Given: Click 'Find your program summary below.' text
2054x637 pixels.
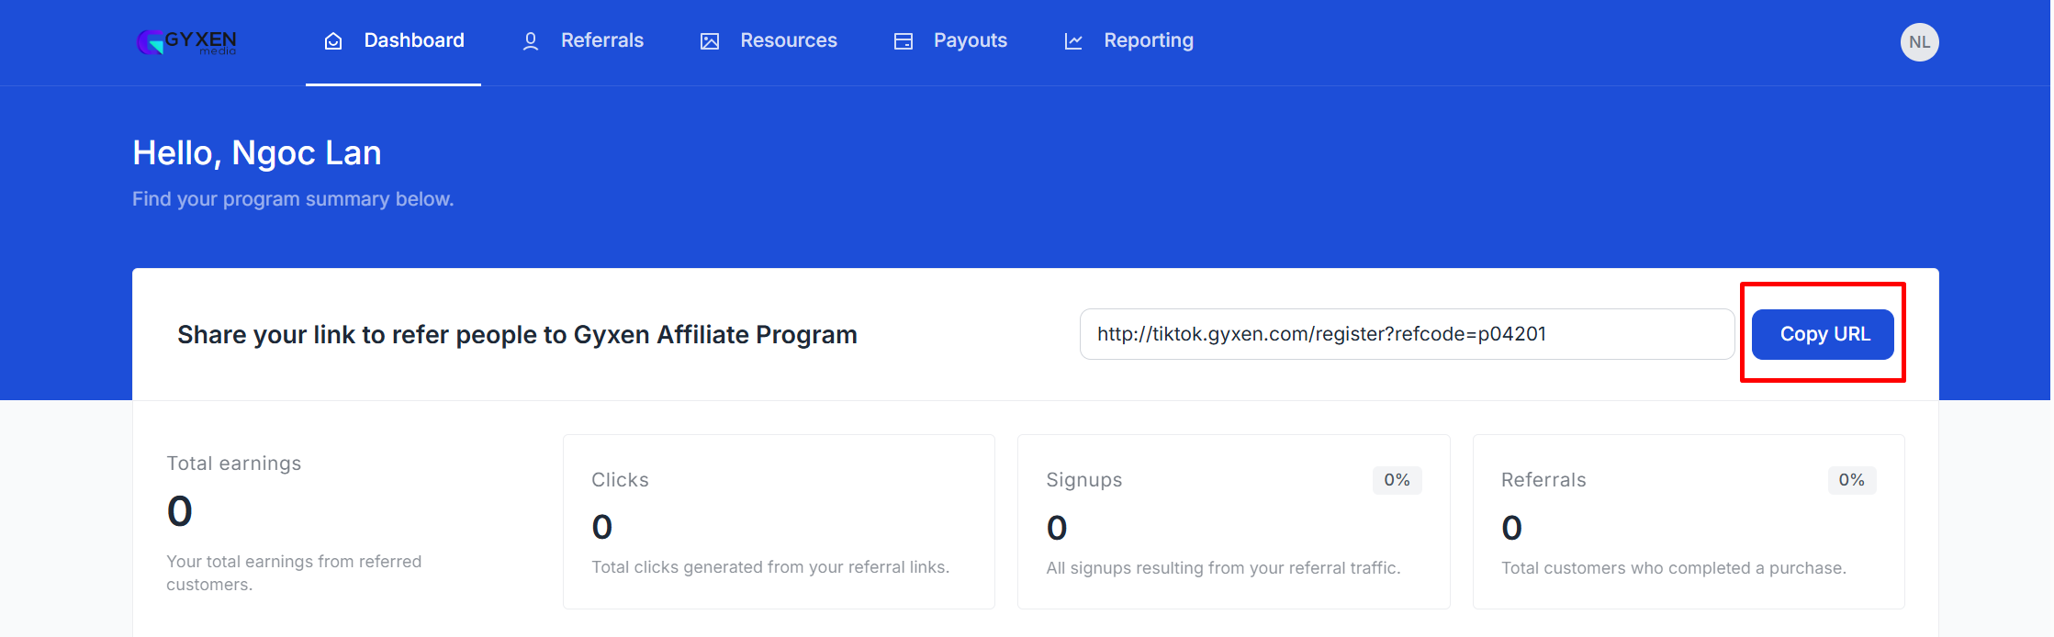Looking at the screenshot, I should [293, 199].
